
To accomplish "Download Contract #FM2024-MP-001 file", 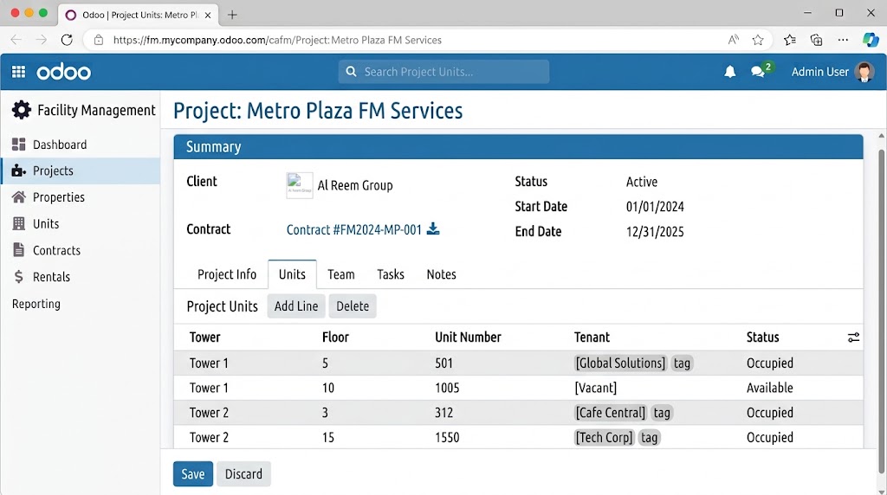I will point(433,228).
